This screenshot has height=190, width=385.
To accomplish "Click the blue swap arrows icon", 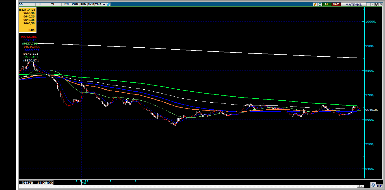I will [x=373, y=185].
